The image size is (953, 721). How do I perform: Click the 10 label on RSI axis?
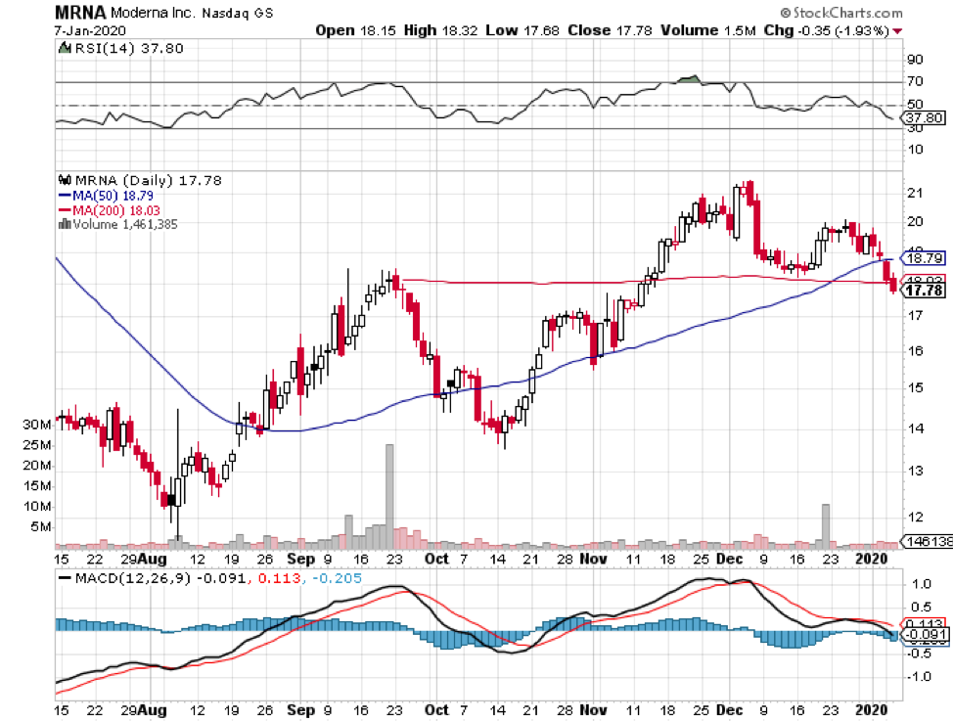(x=915, y=149)
